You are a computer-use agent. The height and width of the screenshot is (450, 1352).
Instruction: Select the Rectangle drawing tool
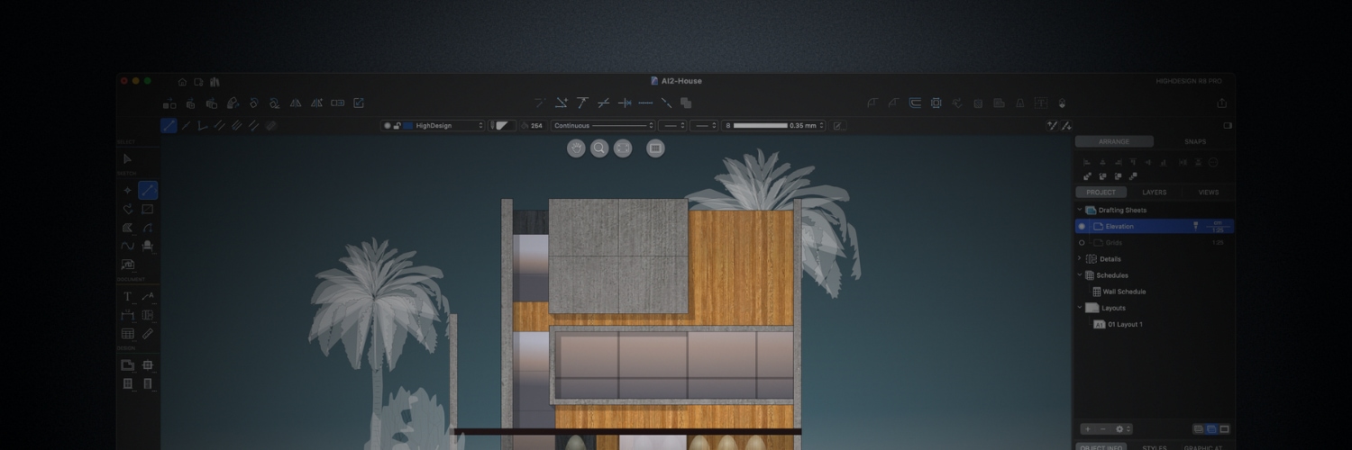click(x=148, y=209)
